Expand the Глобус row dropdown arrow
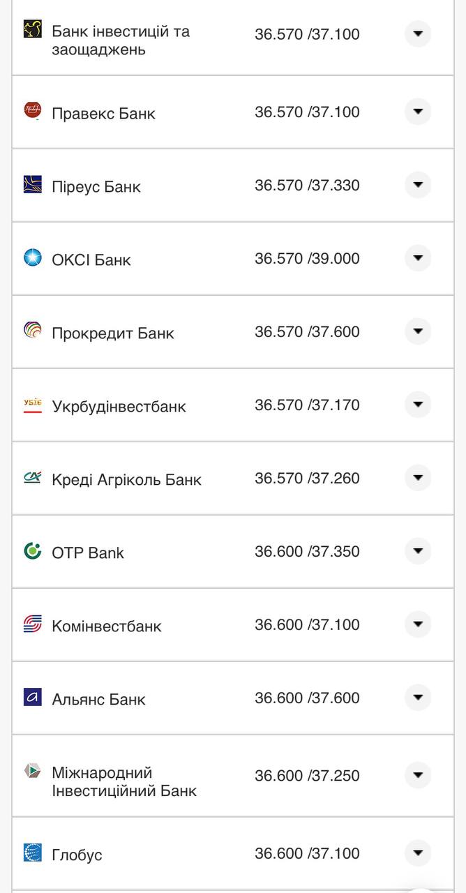 pos(418,853)
